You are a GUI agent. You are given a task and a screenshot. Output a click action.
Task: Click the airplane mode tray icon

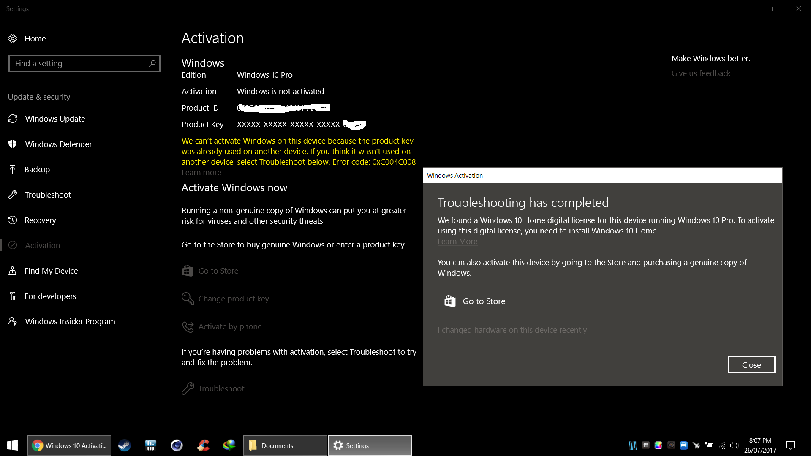click(x=697, y=445)
